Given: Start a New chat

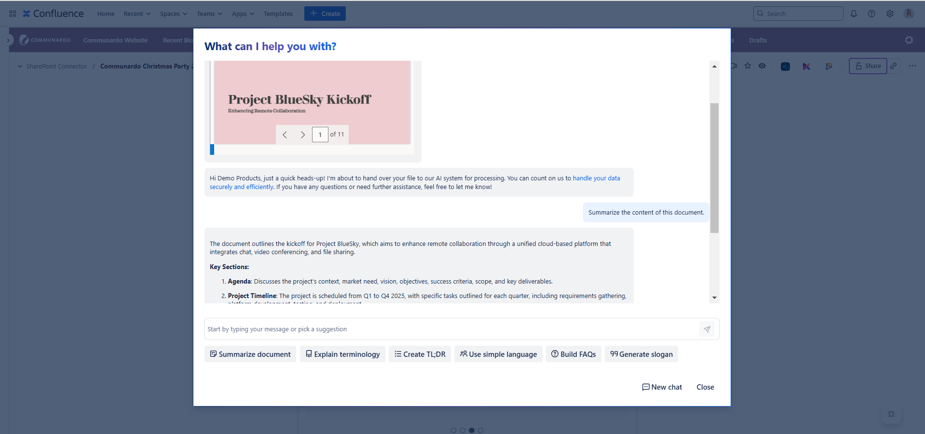Looking at the screenshot, I should pyautogui.click(x=662, y=387).
